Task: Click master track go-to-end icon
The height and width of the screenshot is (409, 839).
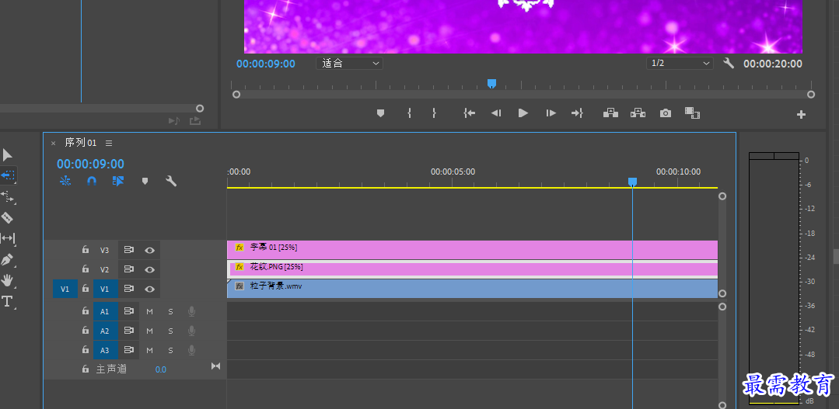Action: [x=215, y=366]
